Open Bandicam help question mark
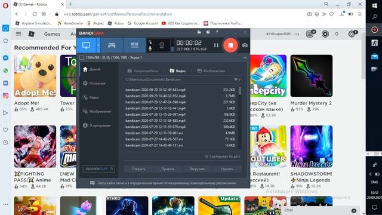This screenshot has width=382, height=215. [x=217, y=32]
